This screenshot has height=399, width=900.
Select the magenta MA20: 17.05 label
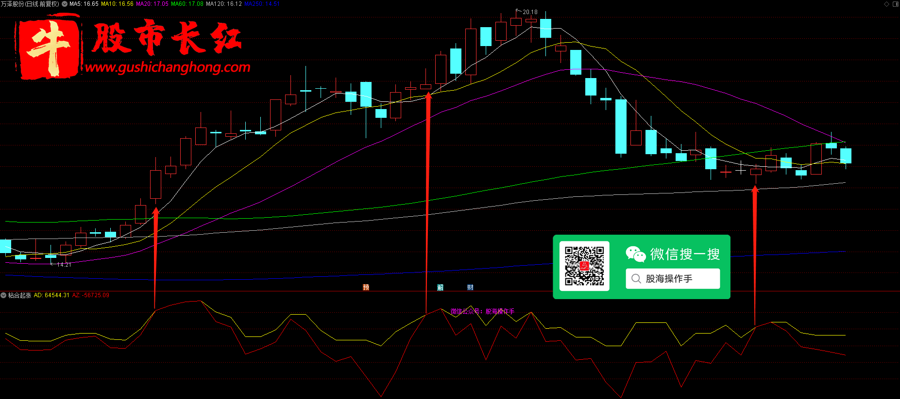click(x=152, y=4)
